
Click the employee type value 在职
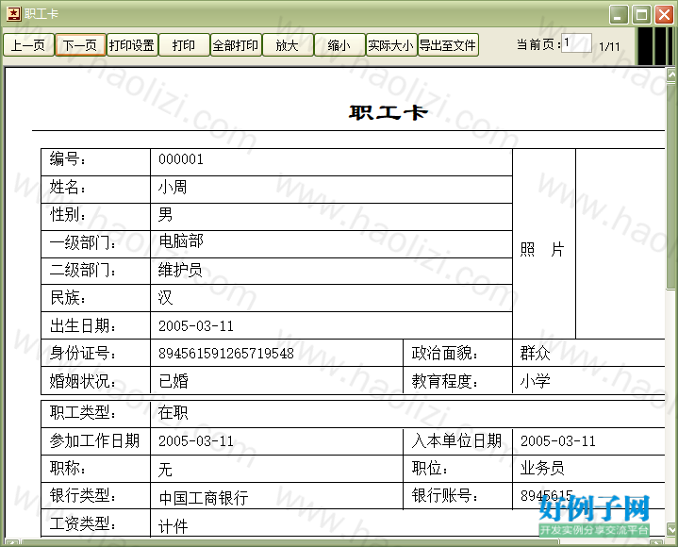tap(173, 412)
